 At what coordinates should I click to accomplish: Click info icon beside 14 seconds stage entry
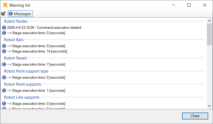(x=4, y=51)
